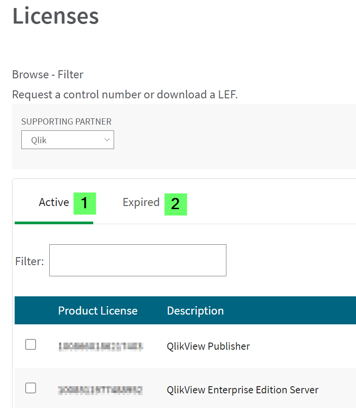Screen dimensions: 356x408
Task: Click the Supporting Partner label
Action: pos(66,121)
